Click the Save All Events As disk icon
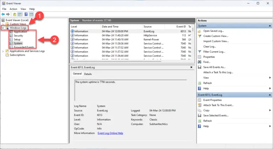273x149 pixels. (200, 67)
